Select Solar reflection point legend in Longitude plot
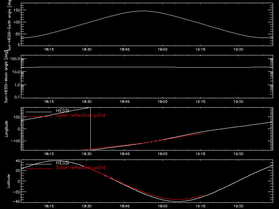Viewport: 279px width, 209px height. click(x=81, y=115)
